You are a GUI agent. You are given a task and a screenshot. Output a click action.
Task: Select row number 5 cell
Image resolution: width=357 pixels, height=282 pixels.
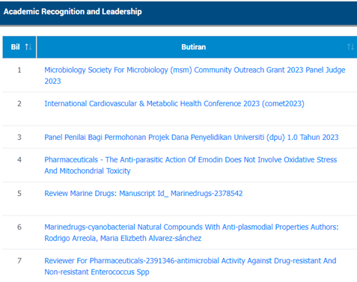click(x=19, y=193)
